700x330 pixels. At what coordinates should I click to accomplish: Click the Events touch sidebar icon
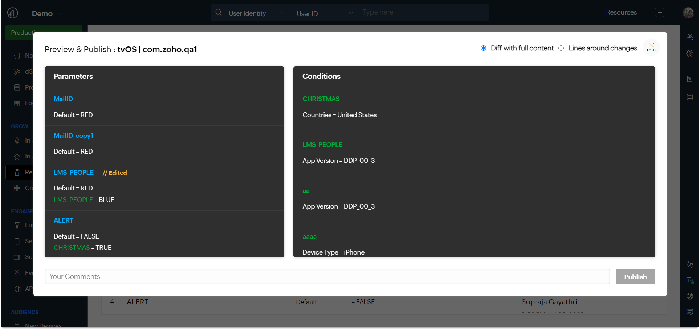[x=17, y=273]
